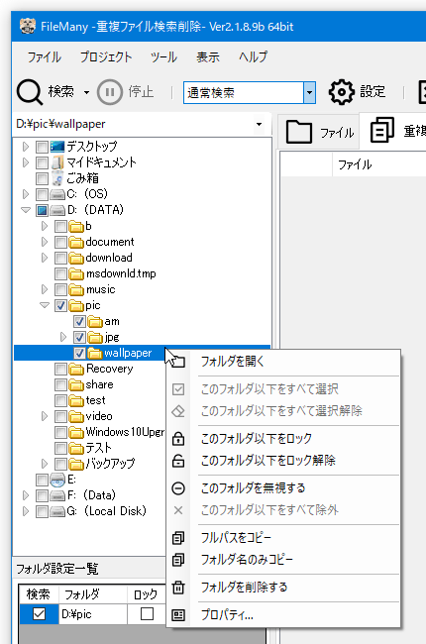Expand the デスクトップ tree node
426x644 pixels.
26,147
